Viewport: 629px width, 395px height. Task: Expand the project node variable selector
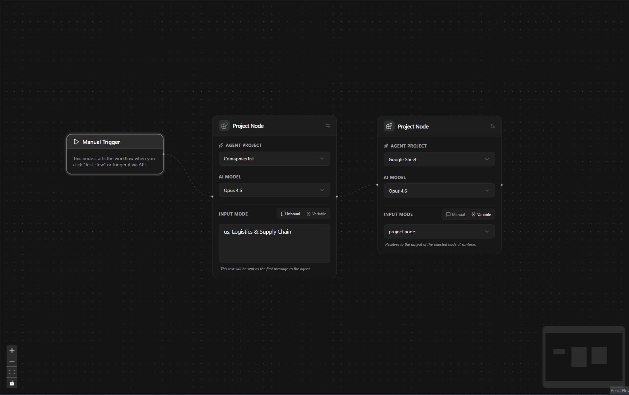tap(439, 231)
